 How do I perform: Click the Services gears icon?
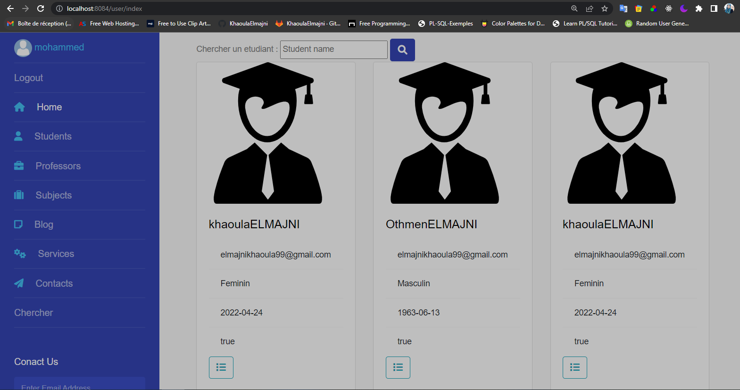[x=20, y=254]
